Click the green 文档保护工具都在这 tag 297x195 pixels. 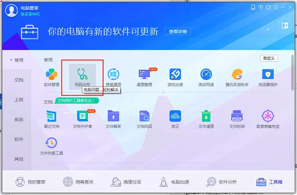point(77,100)
